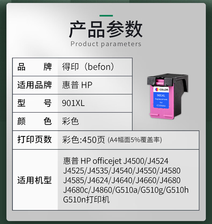Select the 适用机型 row label
212x224 pixels.
[34, 180]
